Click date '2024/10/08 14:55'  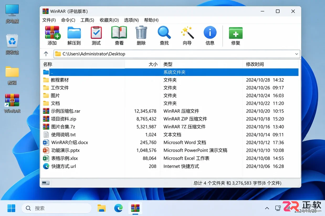click(x=265, y=158)
